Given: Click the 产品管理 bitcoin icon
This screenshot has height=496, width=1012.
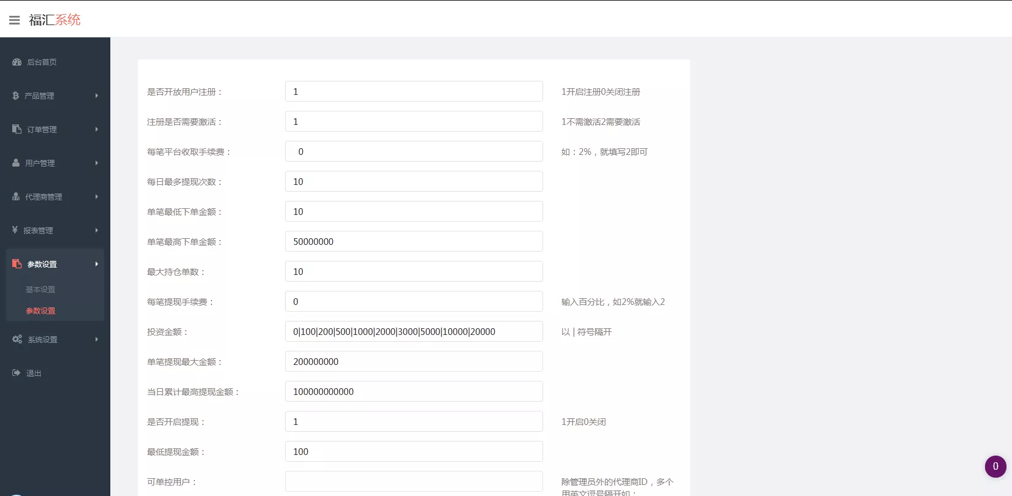Looking at the screenshot, I should pos(16,96).
